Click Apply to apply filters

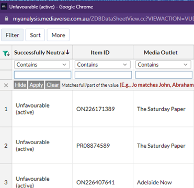pos(36,85)
